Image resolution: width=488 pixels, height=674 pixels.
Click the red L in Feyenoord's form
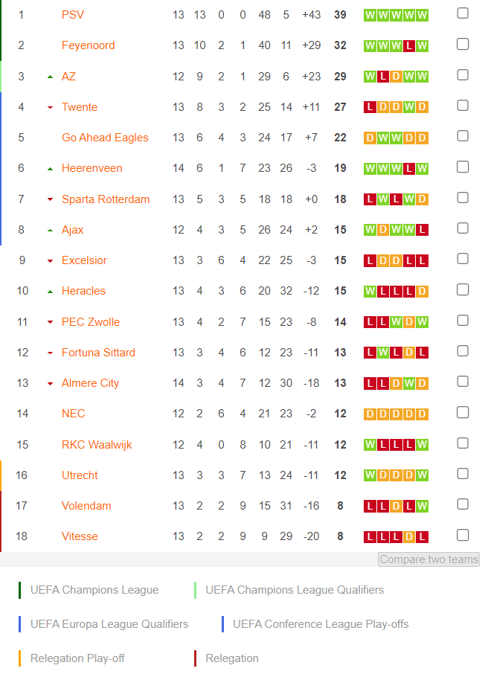pos(409,45)
